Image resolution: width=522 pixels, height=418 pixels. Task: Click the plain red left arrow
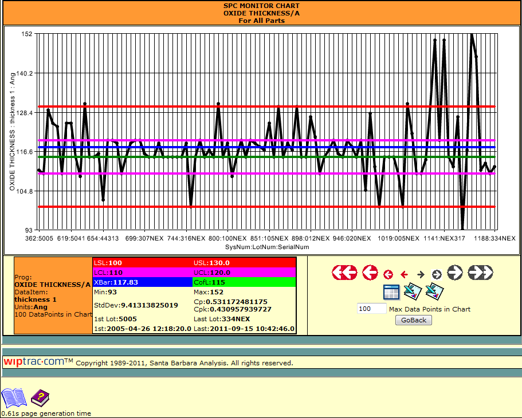(404, 274)
